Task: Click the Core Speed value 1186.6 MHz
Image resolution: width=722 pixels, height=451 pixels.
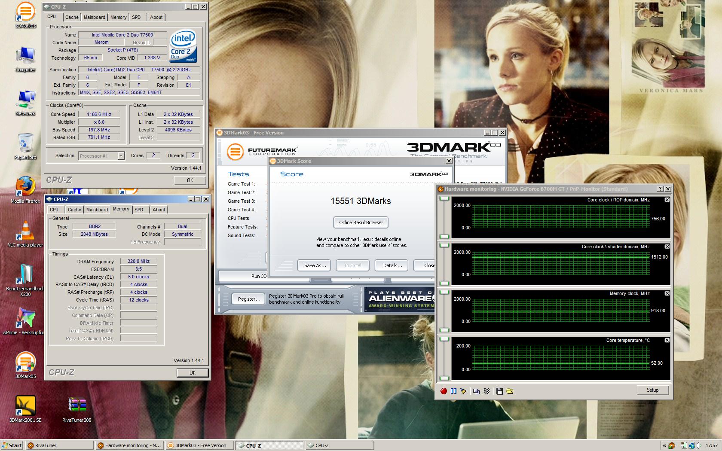Action: [99, 114]
